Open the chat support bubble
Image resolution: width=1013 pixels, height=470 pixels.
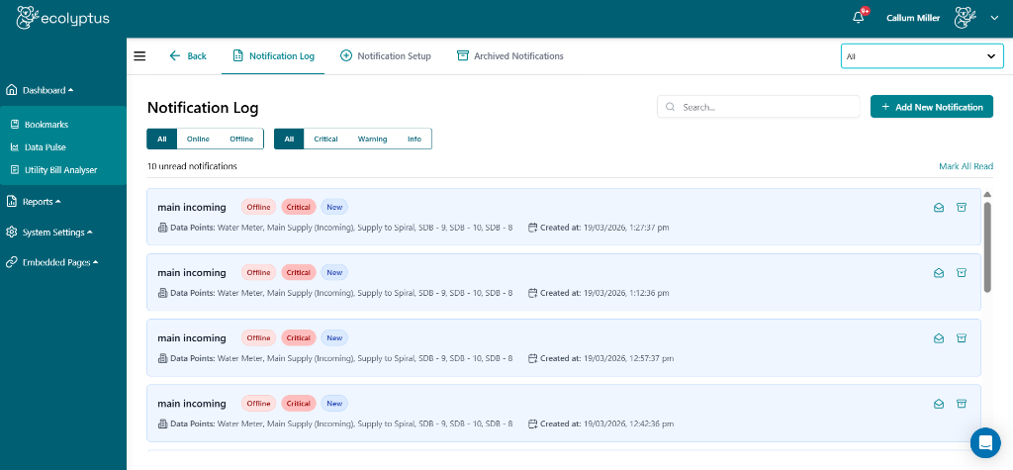click(x=985, y=442)
